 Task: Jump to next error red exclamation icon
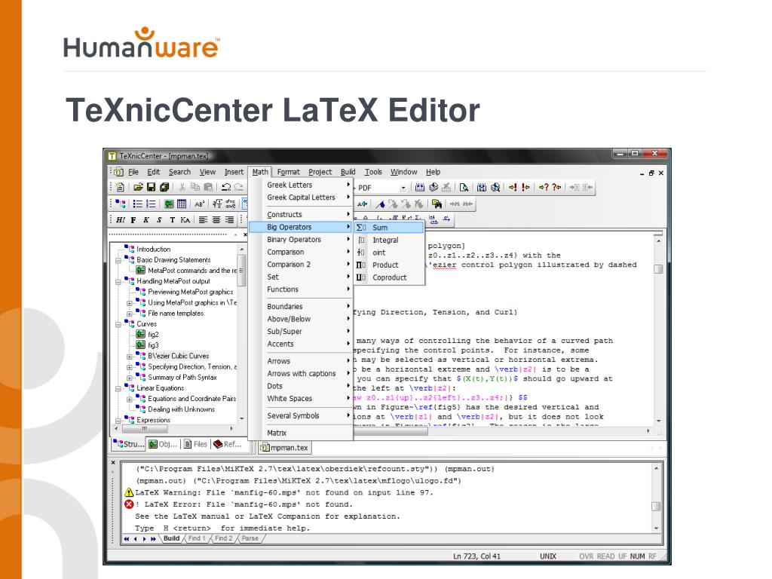point(513,187)
